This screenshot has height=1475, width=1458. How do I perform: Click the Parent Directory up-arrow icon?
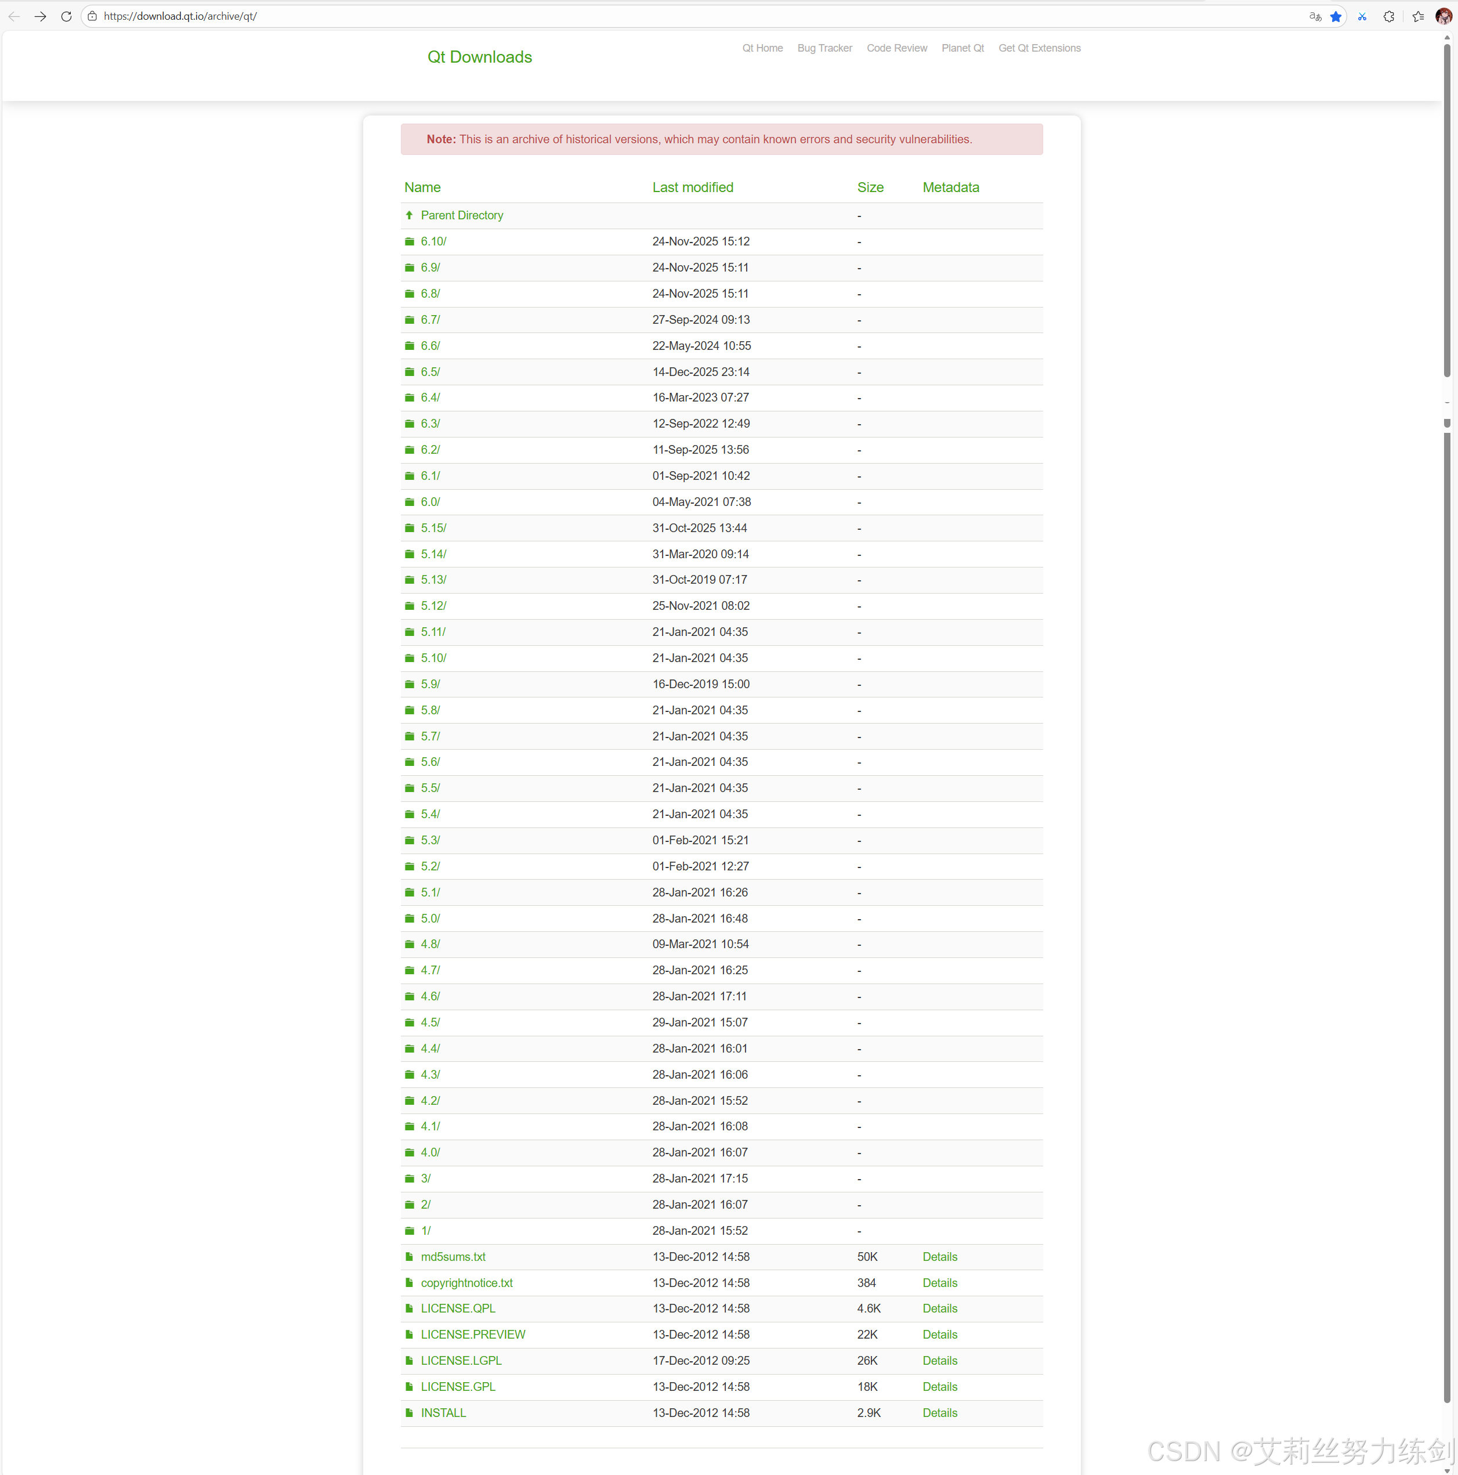[x=409, y=215]
